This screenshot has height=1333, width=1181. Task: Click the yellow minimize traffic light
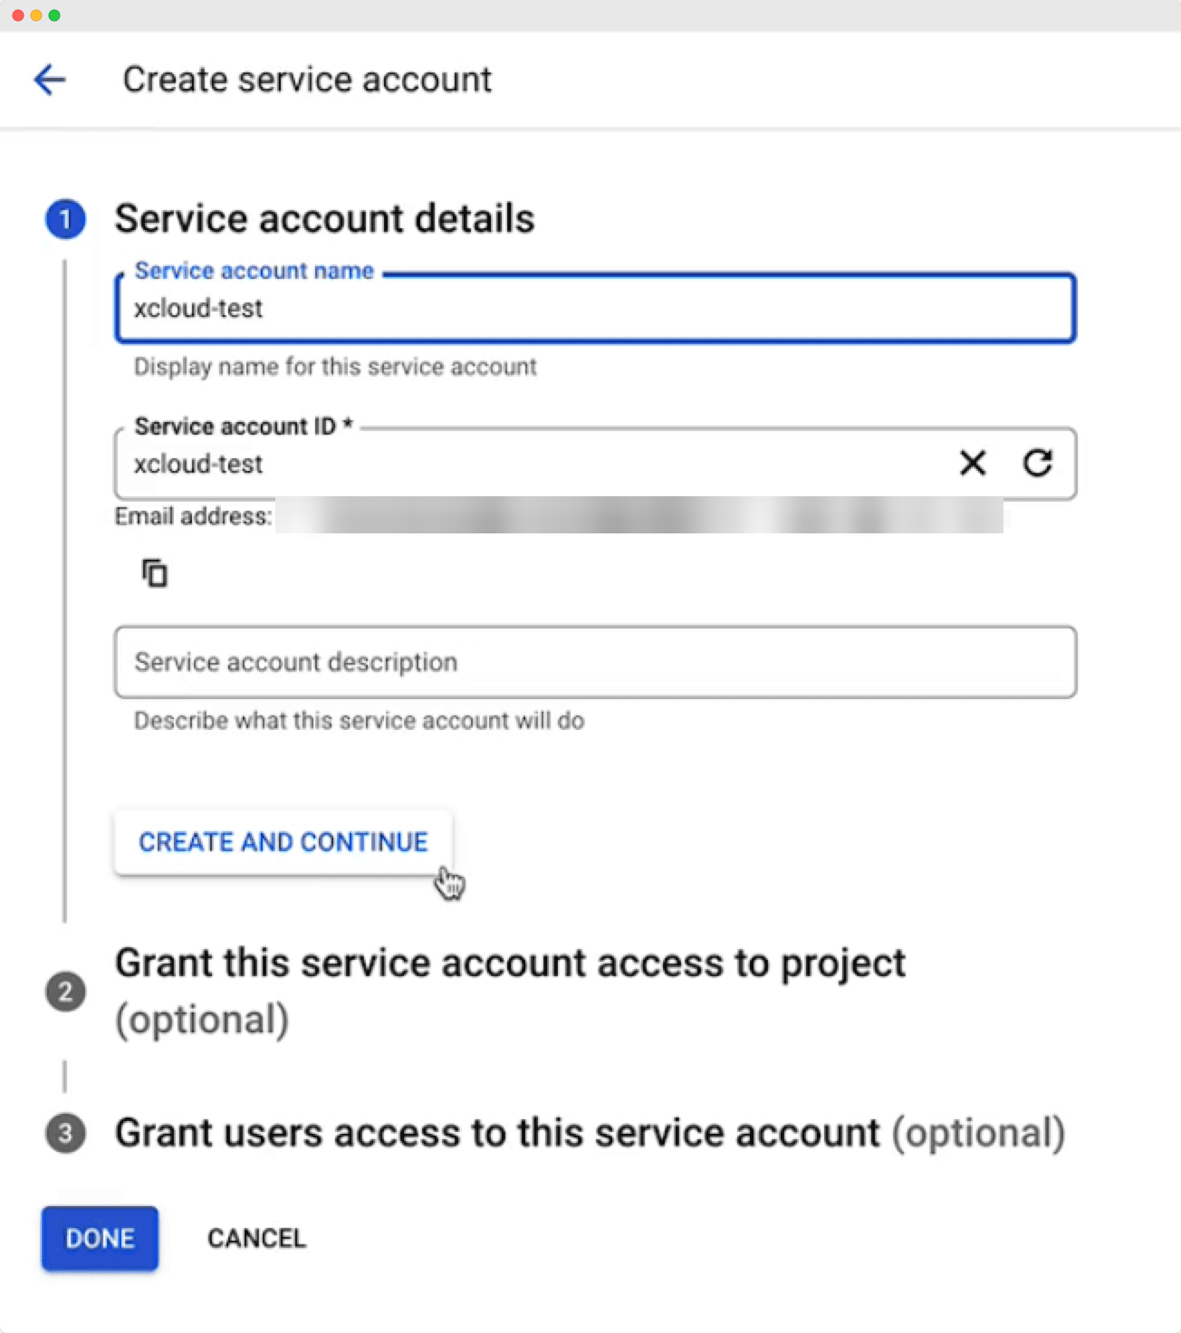[36, 14]
